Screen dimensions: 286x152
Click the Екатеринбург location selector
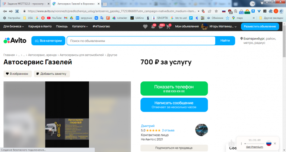(258, 41)
